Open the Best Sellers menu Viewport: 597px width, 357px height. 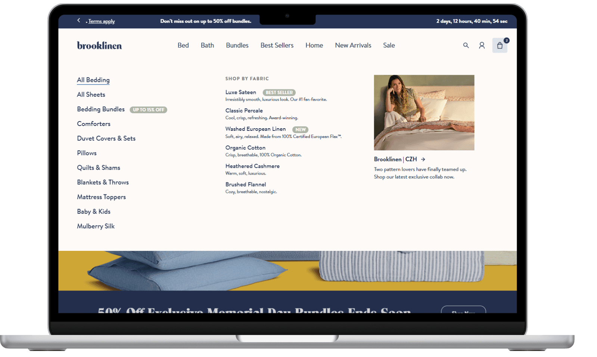pos(277,45)
